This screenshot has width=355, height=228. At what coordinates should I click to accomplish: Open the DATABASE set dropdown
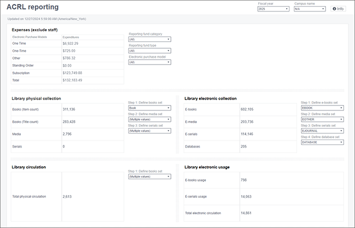[322, 142]
